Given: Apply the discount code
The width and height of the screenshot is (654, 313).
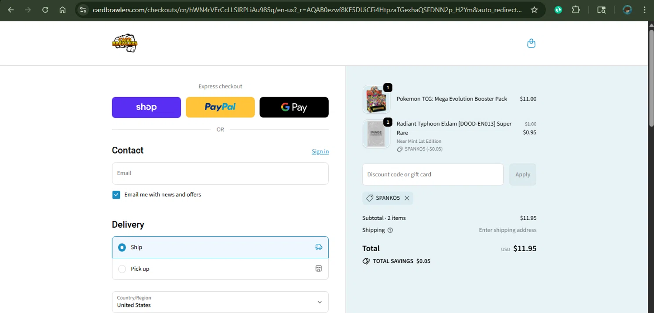Looking at the screenshot, I should (x=523, y=175).
